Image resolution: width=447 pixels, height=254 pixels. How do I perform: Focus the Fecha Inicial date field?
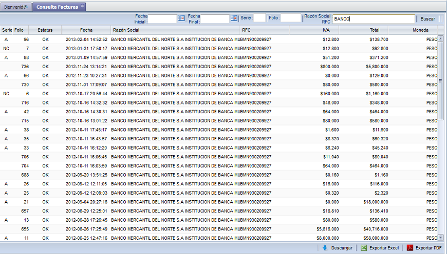click(162, 18)
